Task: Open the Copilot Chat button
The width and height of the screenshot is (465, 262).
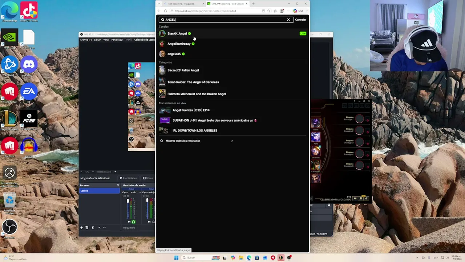Action: click(299, 11)
